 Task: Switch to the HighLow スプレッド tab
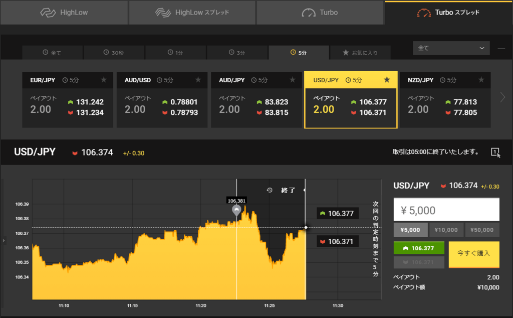pos(192,13)
